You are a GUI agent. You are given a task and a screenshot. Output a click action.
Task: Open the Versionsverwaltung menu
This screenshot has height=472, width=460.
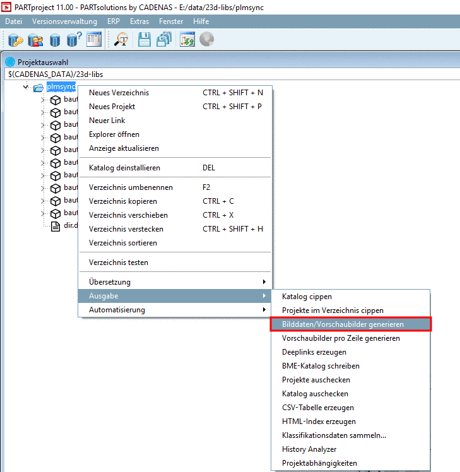pos(64,21)
